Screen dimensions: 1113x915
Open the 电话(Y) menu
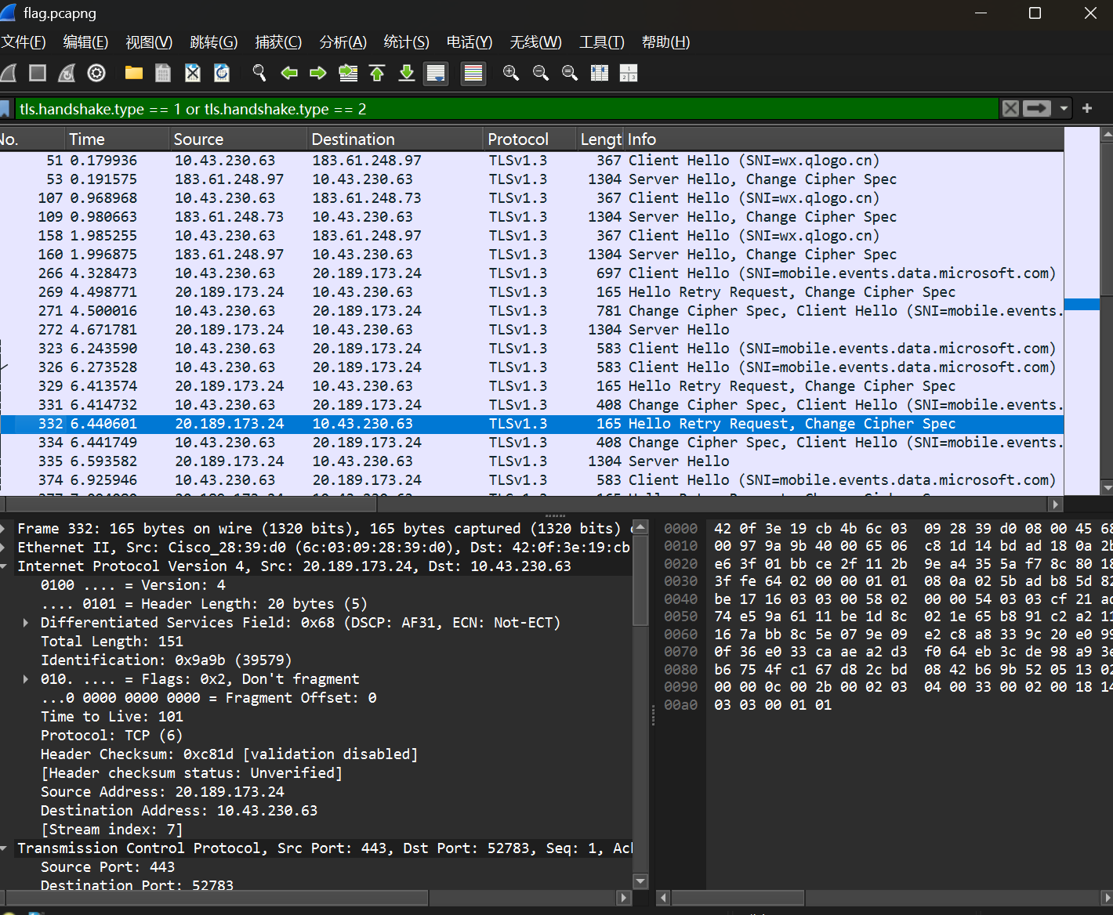[x=469, y=42]
